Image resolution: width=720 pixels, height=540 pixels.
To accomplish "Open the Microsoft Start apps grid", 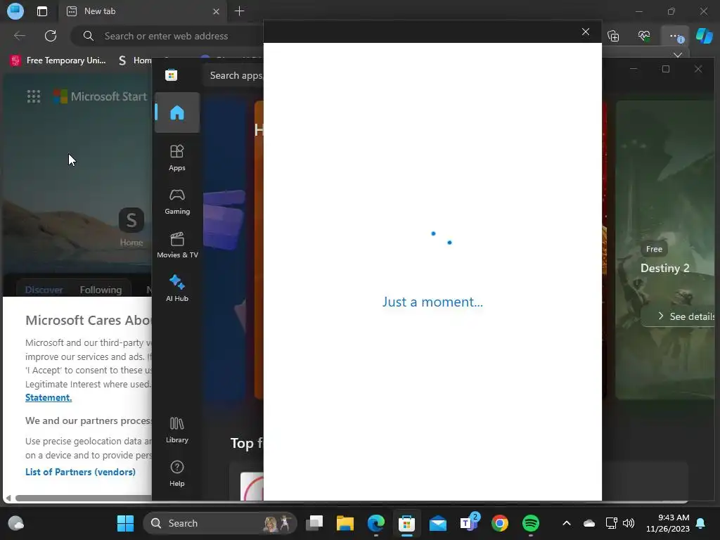I will pyautogui.click(x=34, y=96).
